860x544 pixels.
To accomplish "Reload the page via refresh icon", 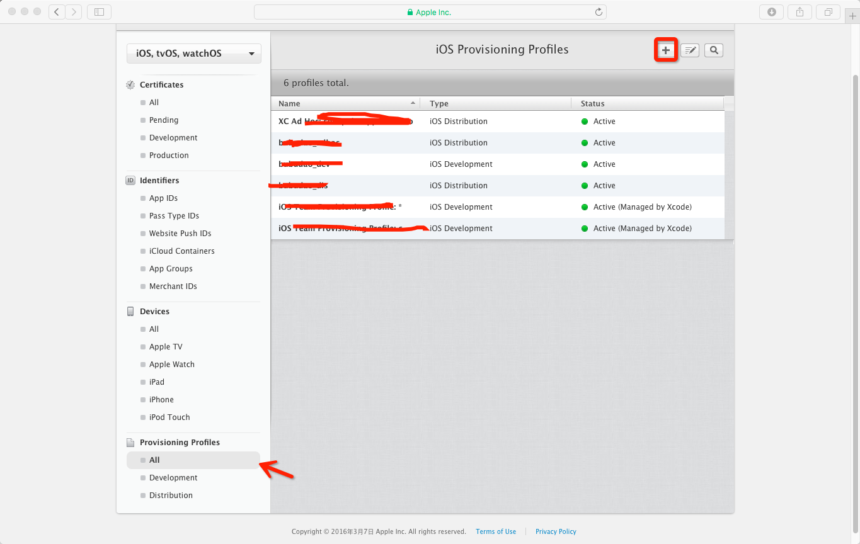I will click(x=599, y=12).
